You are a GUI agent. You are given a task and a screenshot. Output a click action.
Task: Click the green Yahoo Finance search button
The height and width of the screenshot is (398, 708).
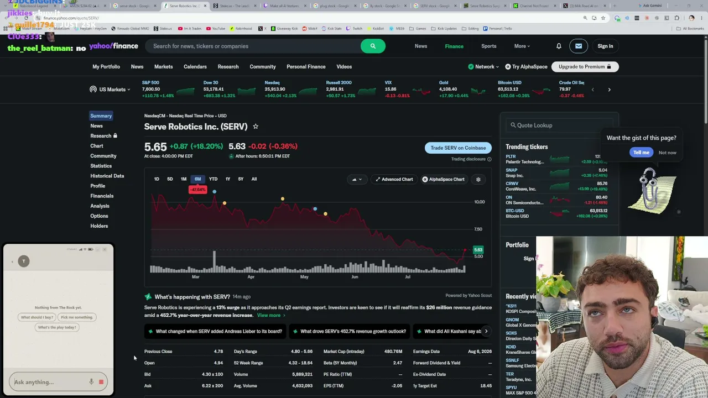coord(373,46)
